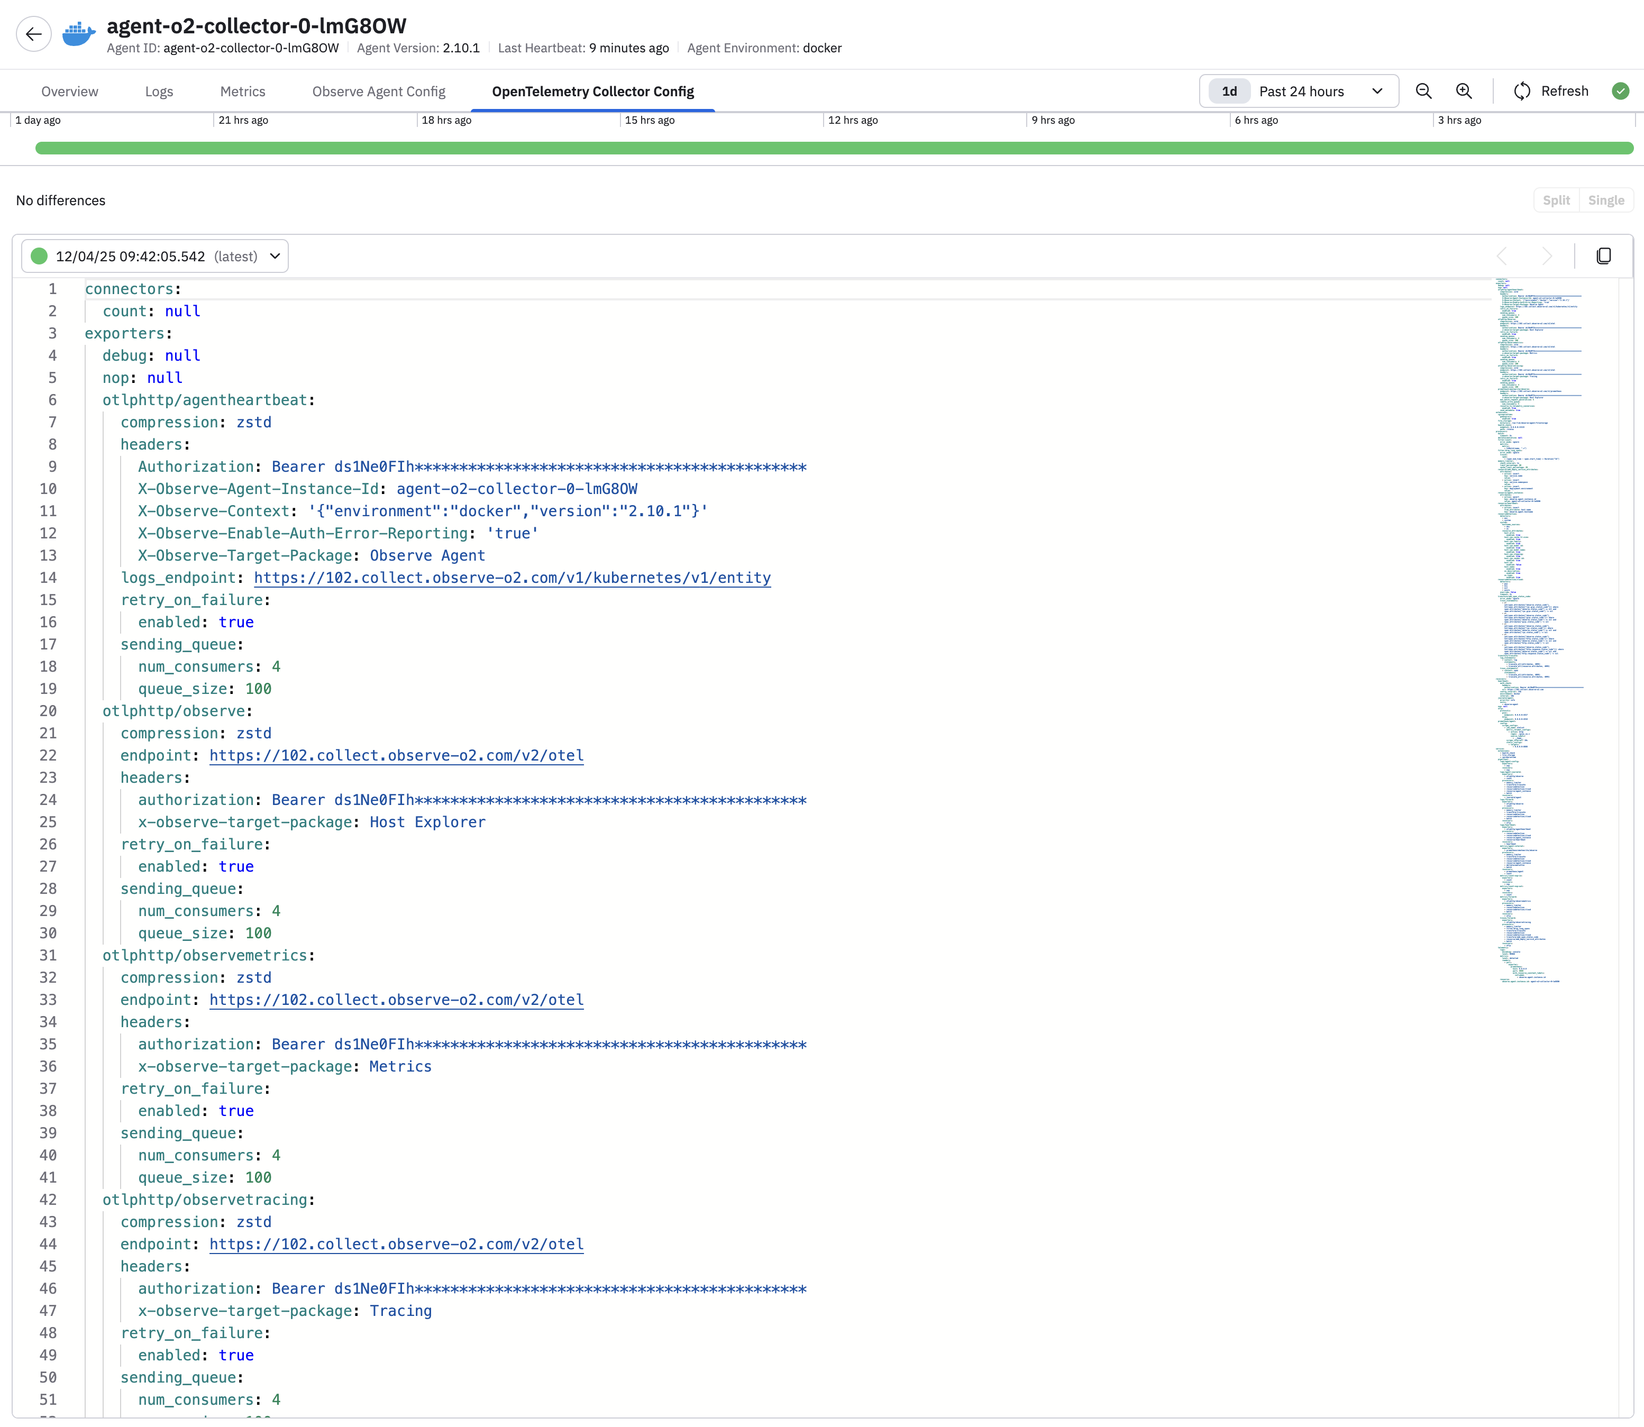1644x1427 pixels.
Task: Click the green status checkmark icon
Action: click(1620, 92)
